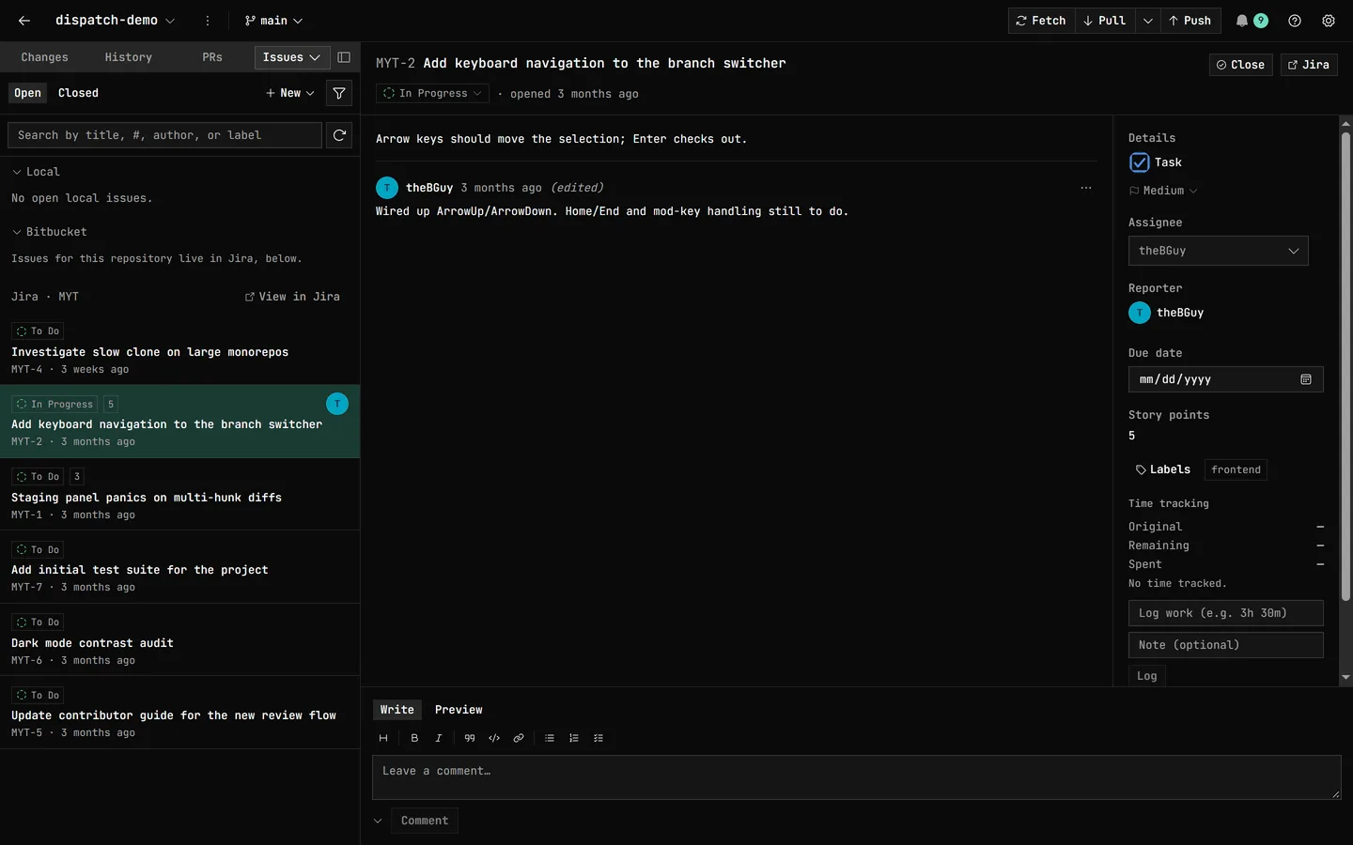Screen dimensions: 1353x845
Task: Open the dispatch-demo repository dropdown
Action: tap(115, 21)
